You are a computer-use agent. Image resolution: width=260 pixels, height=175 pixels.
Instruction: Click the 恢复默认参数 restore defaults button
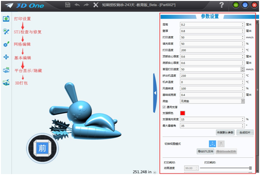click(x=225, y=132)
